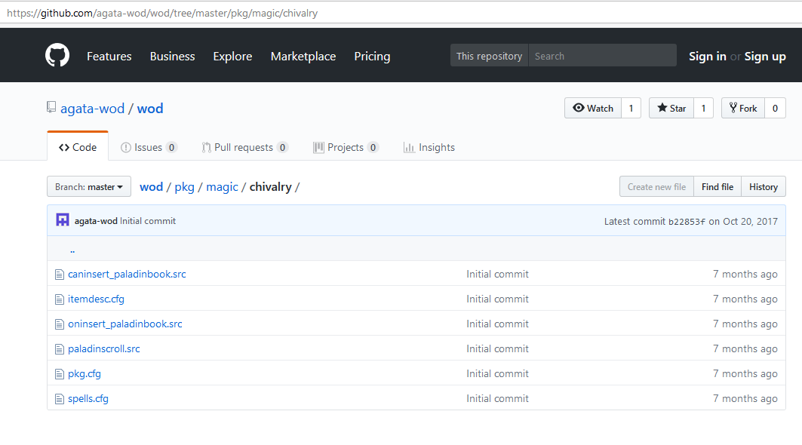Click the Find file button
Viewport: 802px width, 445px height.
coord(717,187)
